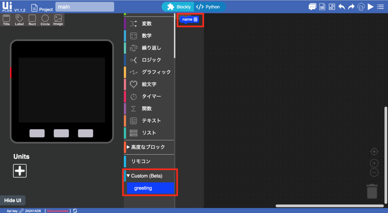Switch to the Blockly tab
Viewport: 388px width, 213px height.
[x=179, y=7]
